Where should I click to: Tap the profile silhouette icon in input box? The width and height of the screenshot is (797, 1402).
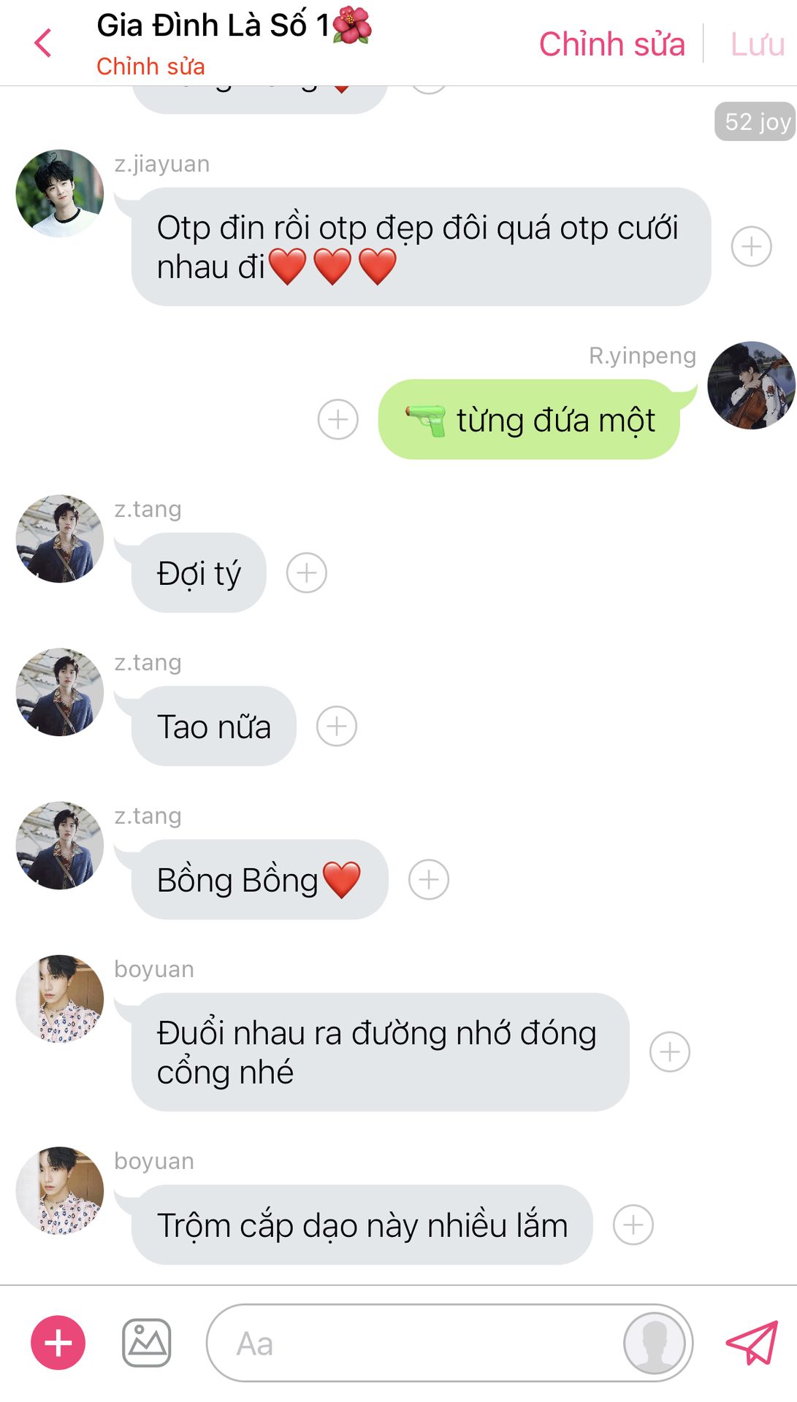point(654,1343)
